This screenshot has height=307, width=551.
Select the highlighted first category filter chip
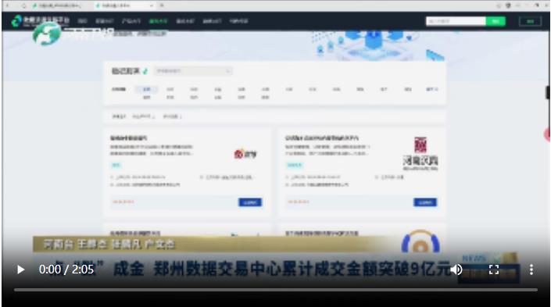(x=146, y=89)
